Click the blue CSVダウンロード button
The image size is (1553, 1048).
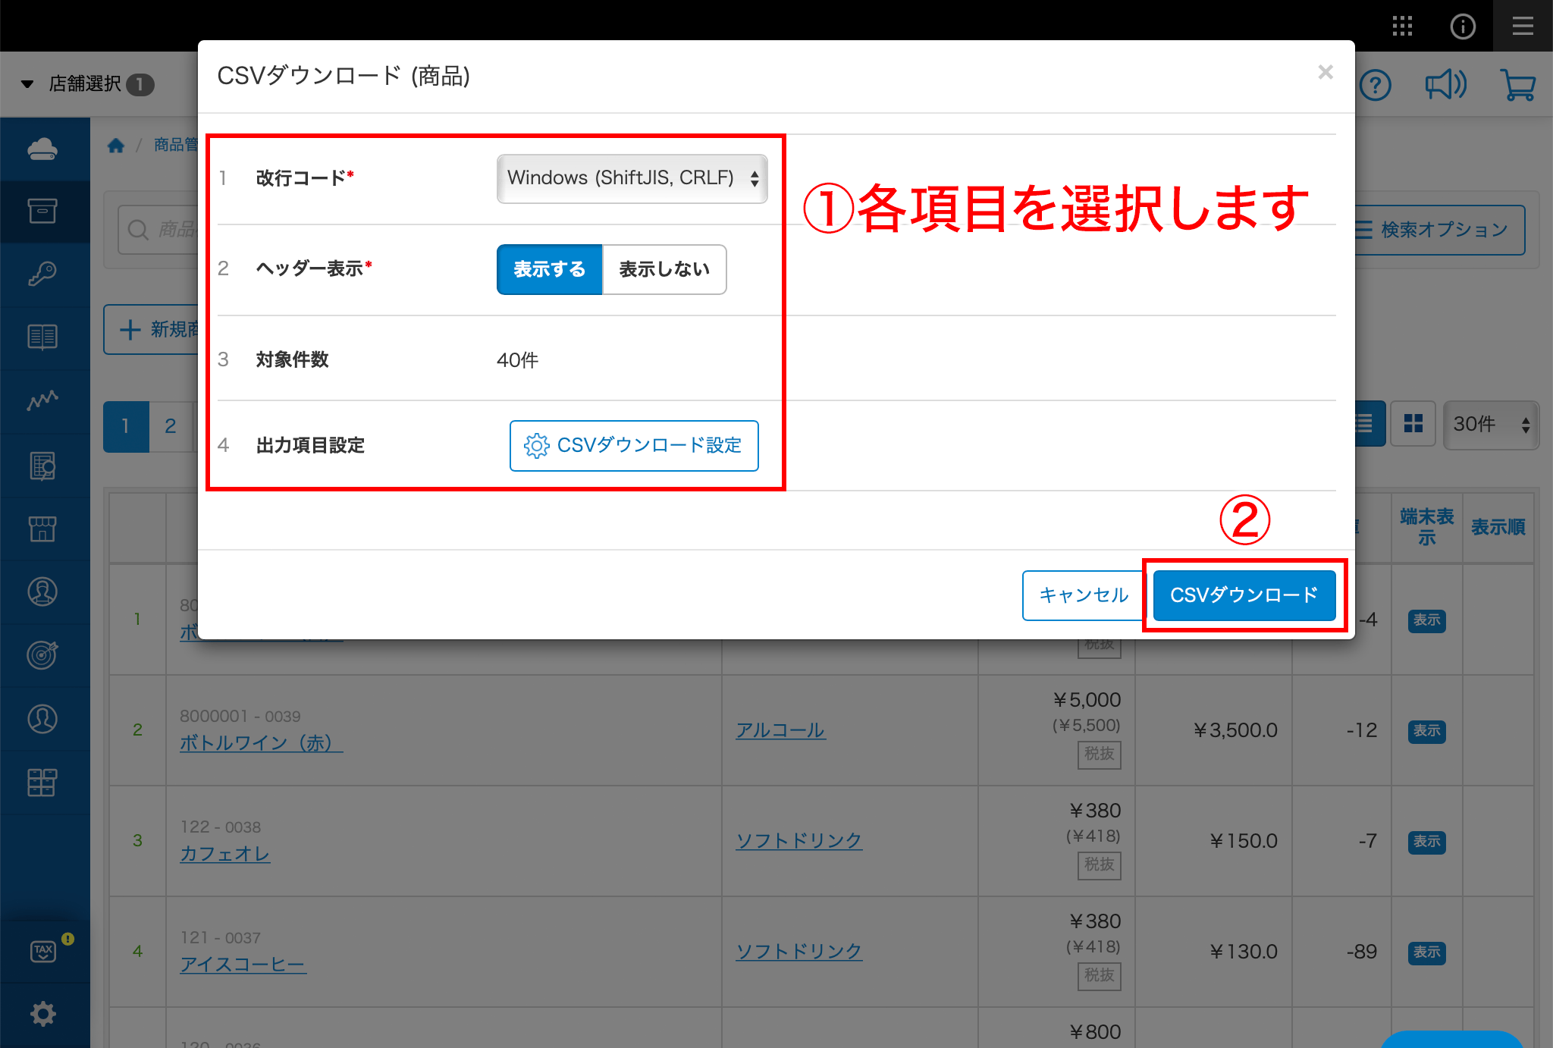point(1244,595)
